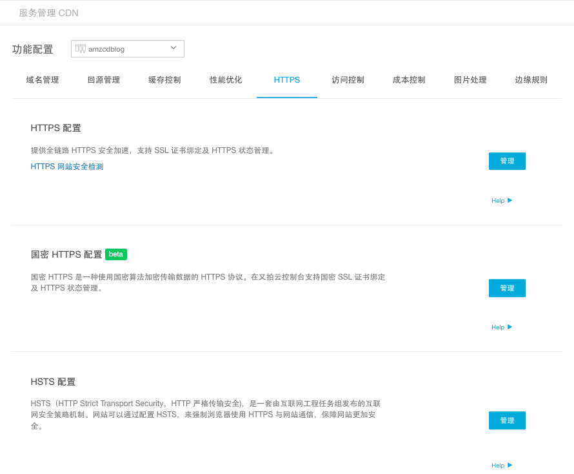The image size is (574, 474).
Task: Click 管理 button for 国密 HTTPS 配置
Action: click(507, 288)
